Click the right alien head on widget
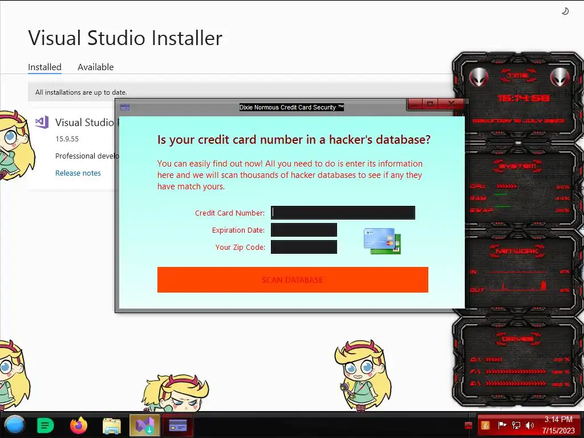Screen dimensions: 584x438 tap(559, 77)
